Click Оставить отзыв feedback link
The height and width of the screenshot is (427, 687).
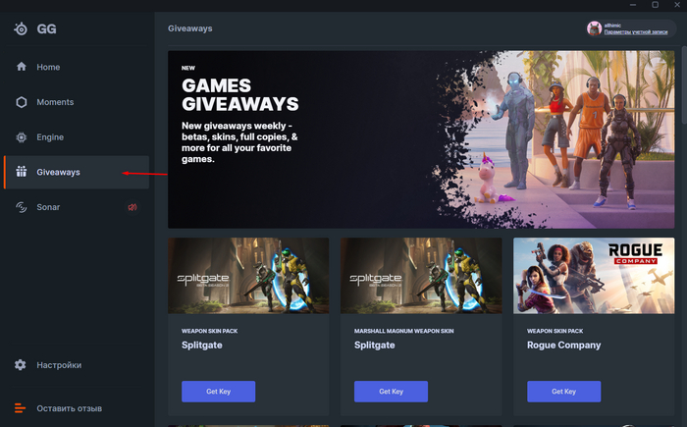(x=70, y=408)
